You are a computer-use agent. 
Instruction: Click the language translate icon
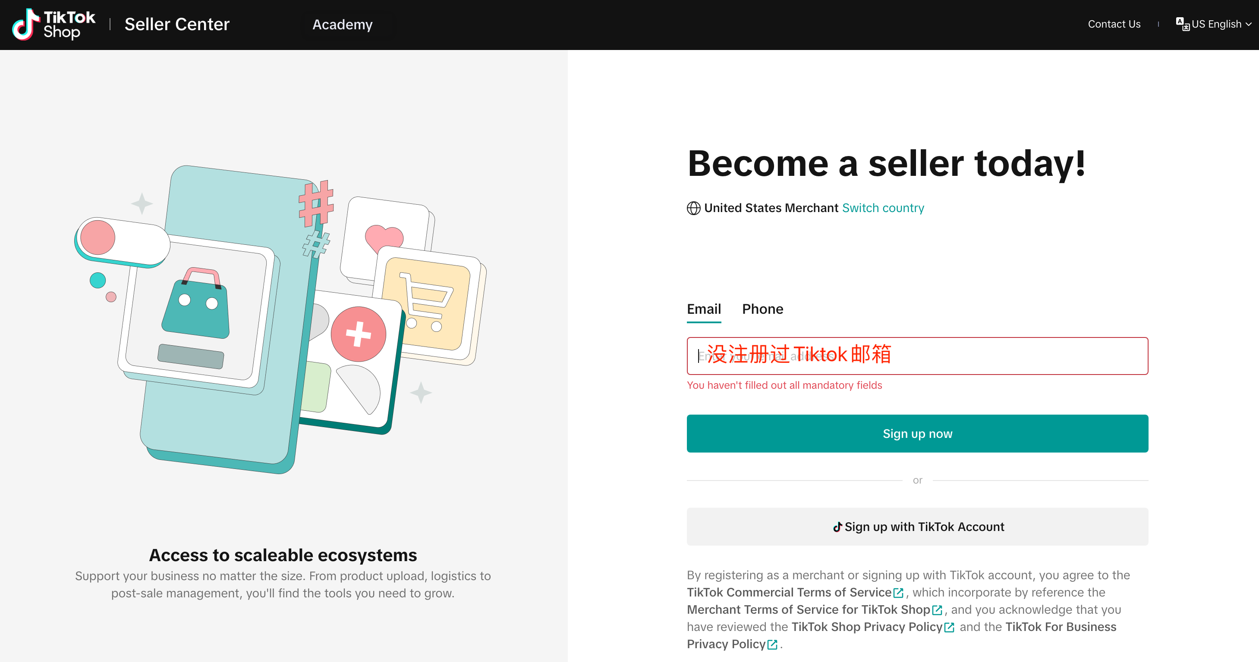coord(1182,24)
